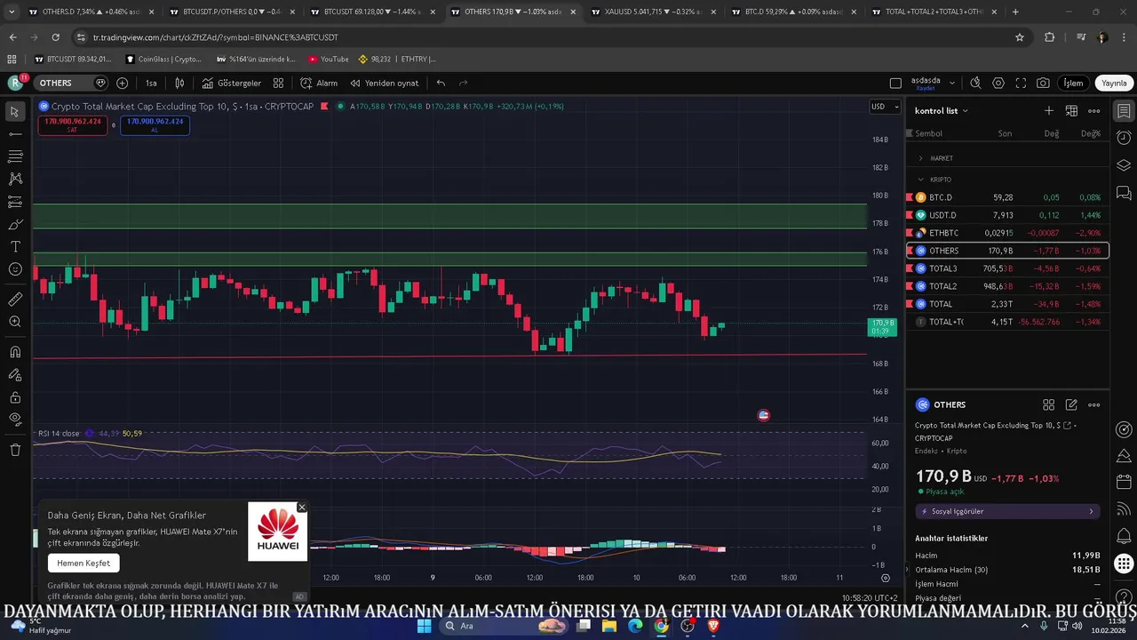
Task: Select the brush drawing tool
Action: tap(15, 224)
